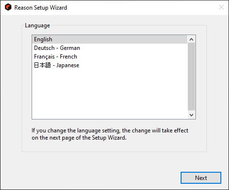The image size is (229, 190).
Task: Click the language list scrollbar thumb
Action: 191,77
